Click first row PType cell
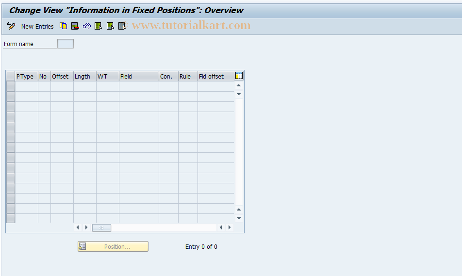Image resolution: width=462 pixels, height=276 pixels. click(x=27, y=86)
